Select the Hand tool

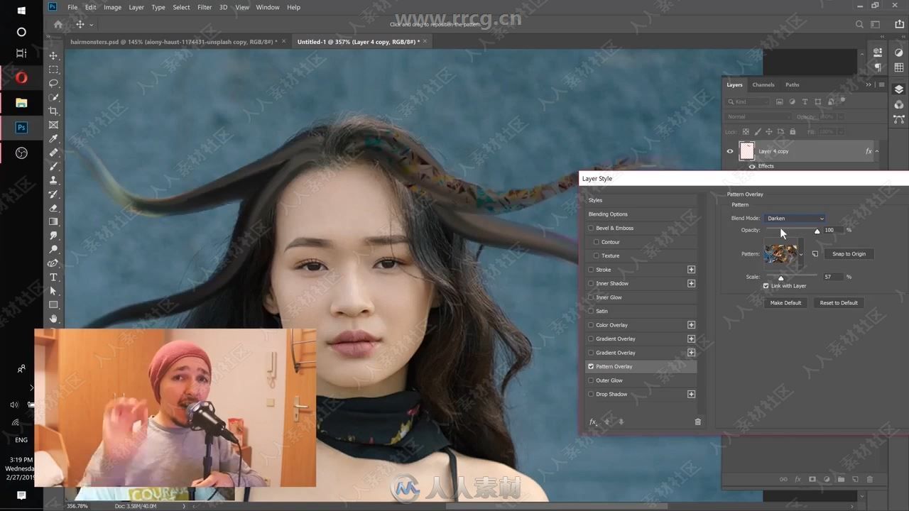(x=53, y=319)
